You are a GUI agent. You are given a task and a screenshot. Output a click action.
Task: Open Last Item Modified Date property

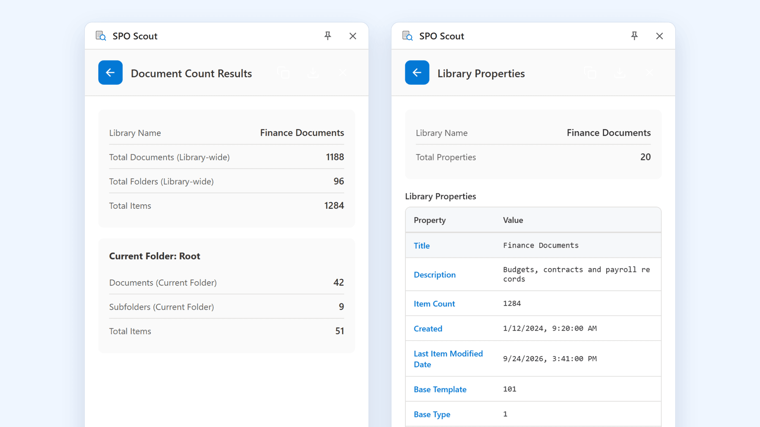pyautogui.click(x=448, y=359)
